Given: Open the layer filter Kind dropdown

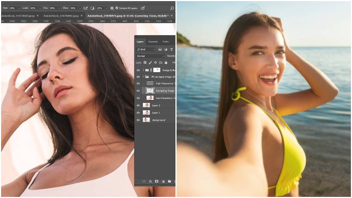Looking at the screenshot, I should 146,50.
